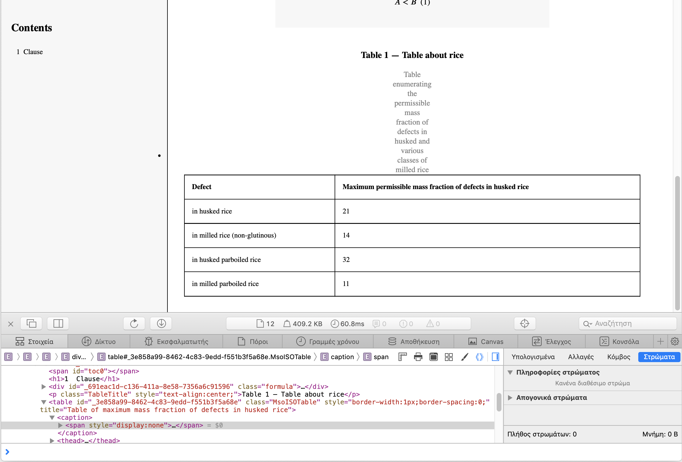Screen dimensions: 682x462
Task: Expand the thead element disclosure triangle
Action: tap(51, 440)
